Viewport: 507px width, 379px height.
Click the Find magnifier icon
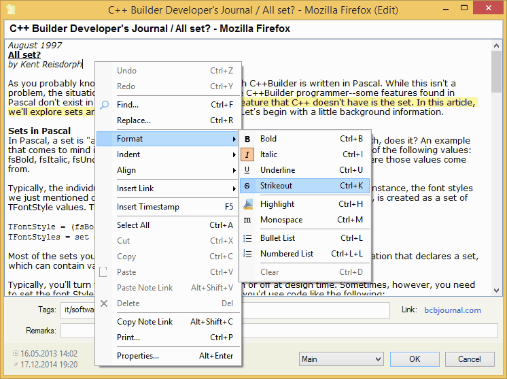(104, 105)
